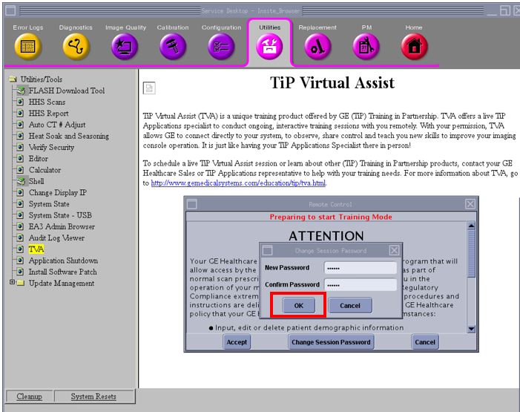
Task: Click the New Password input field
Action: (360, 268)
